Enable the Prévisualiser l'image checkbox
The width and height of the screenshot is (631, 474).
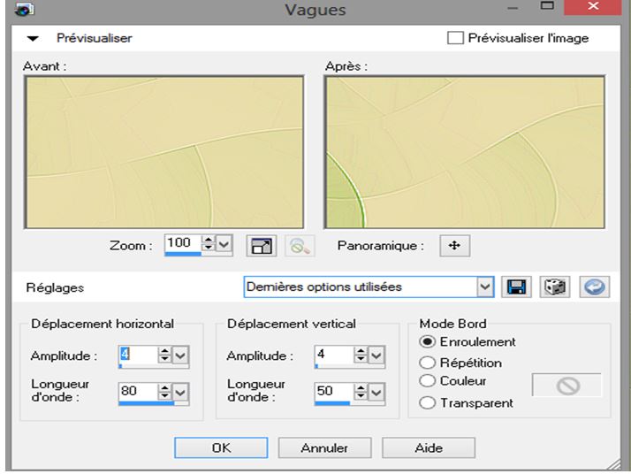(x=455, y=38)
